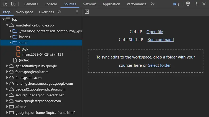Collapse the top frame tree node
Viewport: 209px width, 117px height.
click(4, 19)
